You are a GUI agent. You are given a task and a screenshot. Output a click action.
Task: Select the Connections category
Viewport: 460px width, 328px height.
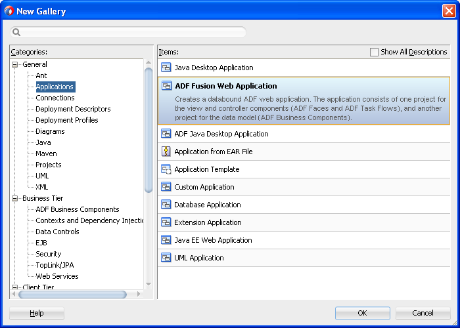coord(55,98)
